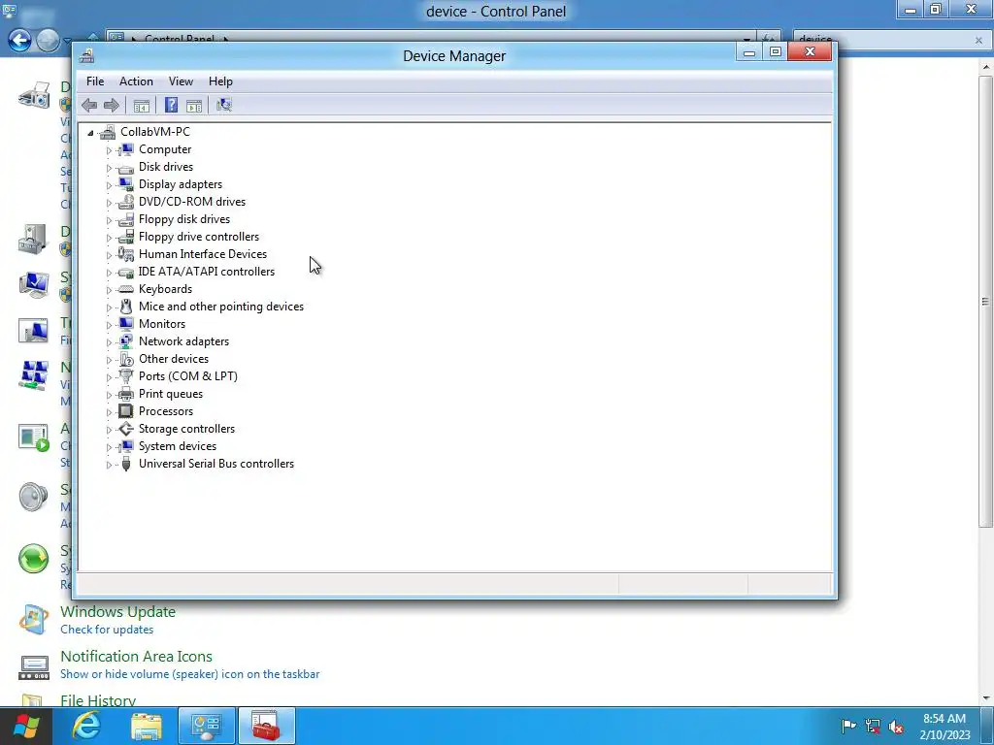Open Notification Area Icons in Control Panel

136,657
